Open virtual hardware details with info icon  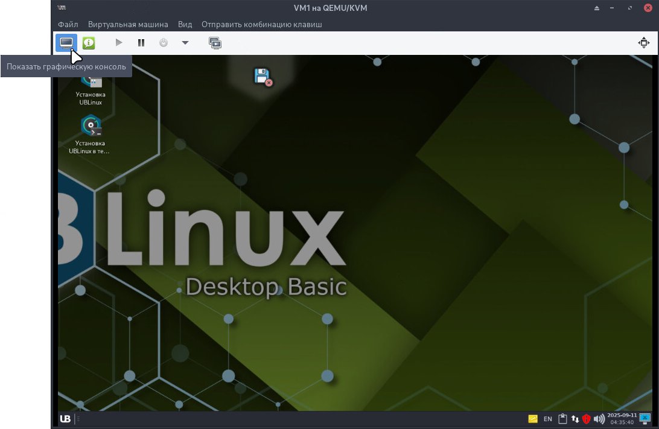point(88,43)
